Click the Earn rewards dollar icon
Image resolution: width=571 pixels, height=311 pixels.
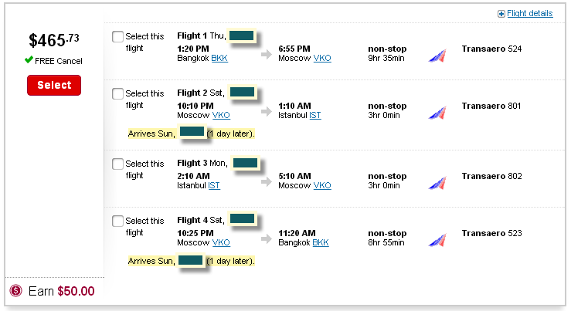tap(15, 291)
